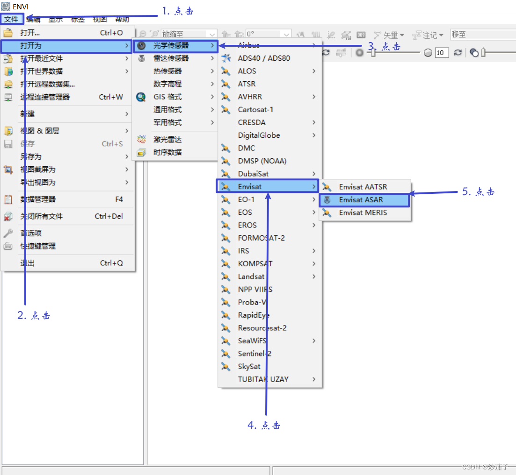This screenshot has width=516, height=475.
Task: Click the icon beside 视图 & 图层
Action: 8,131
